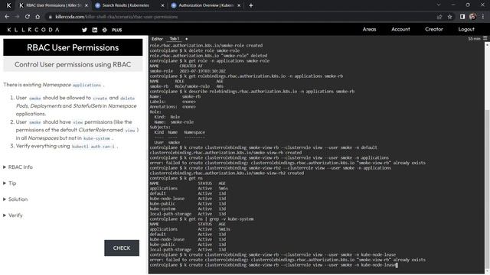Close the RBAC User Permissions tab
Image resolution: width=490 pixels, height=275 pixels.
click(x=87, y=5)
